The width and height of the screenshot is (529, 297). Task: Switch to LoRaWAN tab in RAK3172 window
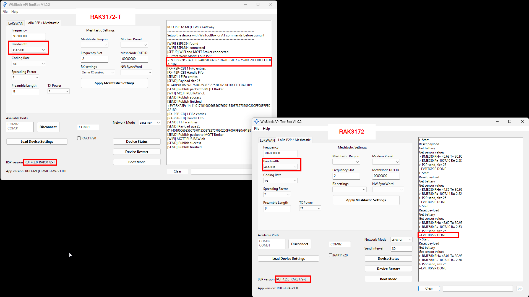pos(267,140)
